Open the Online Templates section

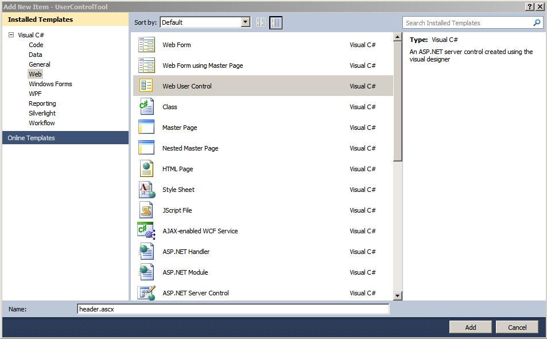tap(65, 137)
